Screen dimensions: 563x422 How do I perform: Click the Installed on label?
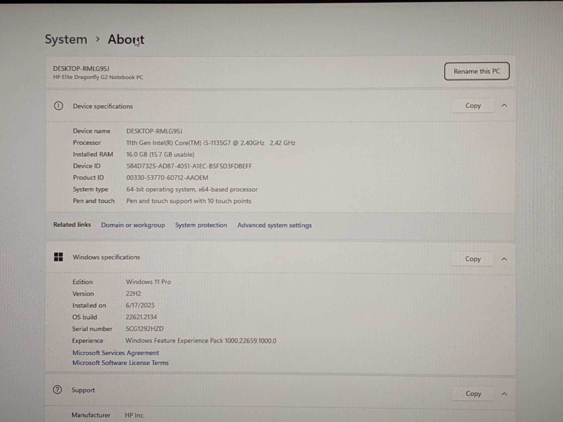(x=89, y=305)
